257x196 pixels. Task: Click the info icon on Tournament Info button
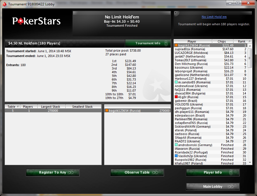[166, 43]
